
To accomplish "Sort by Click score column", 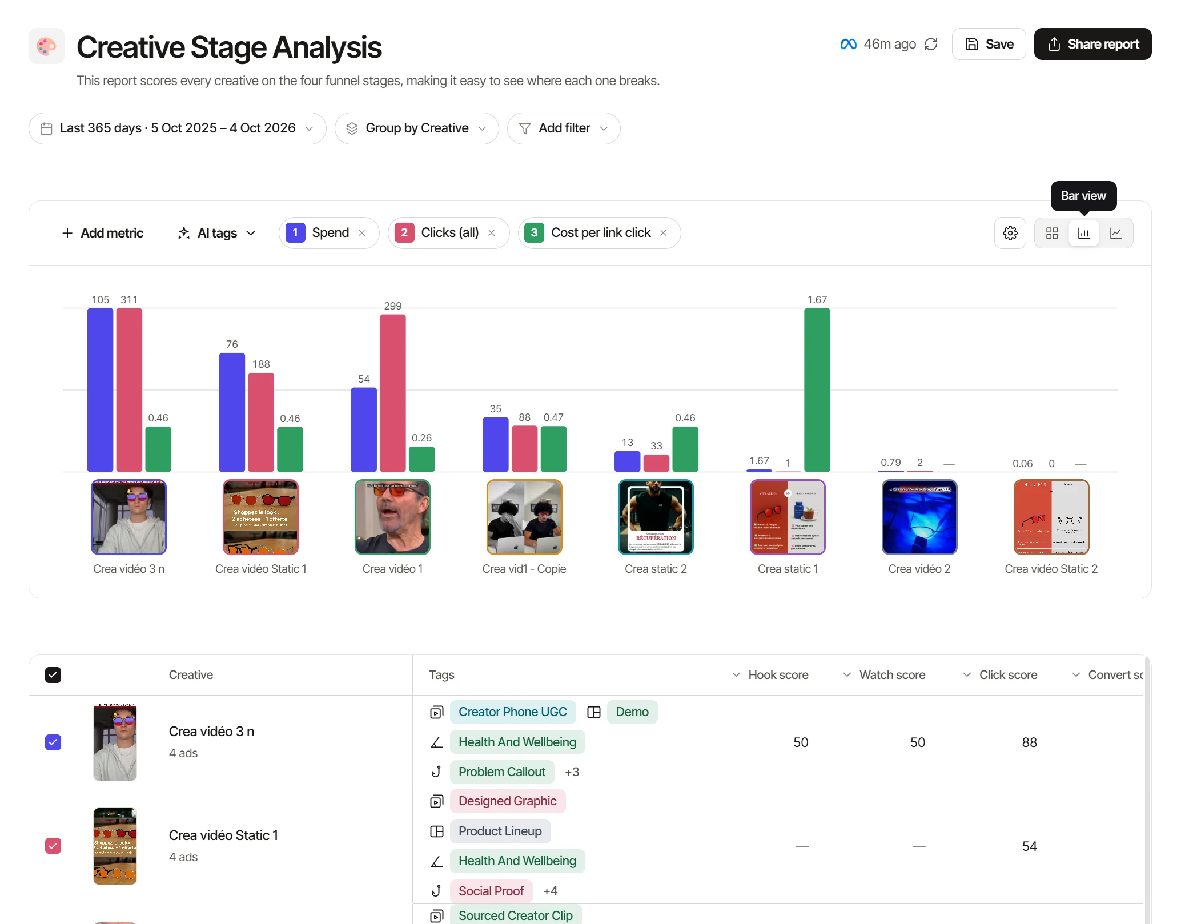I will click(x=1001, y=675).
